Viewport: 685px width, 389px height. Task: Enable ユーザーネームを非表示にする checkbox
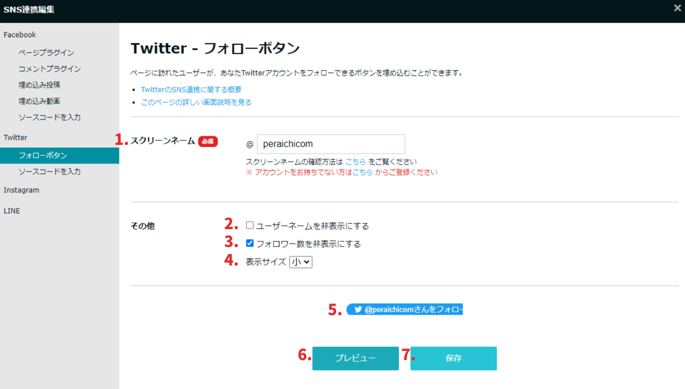(x=250, y=225)
